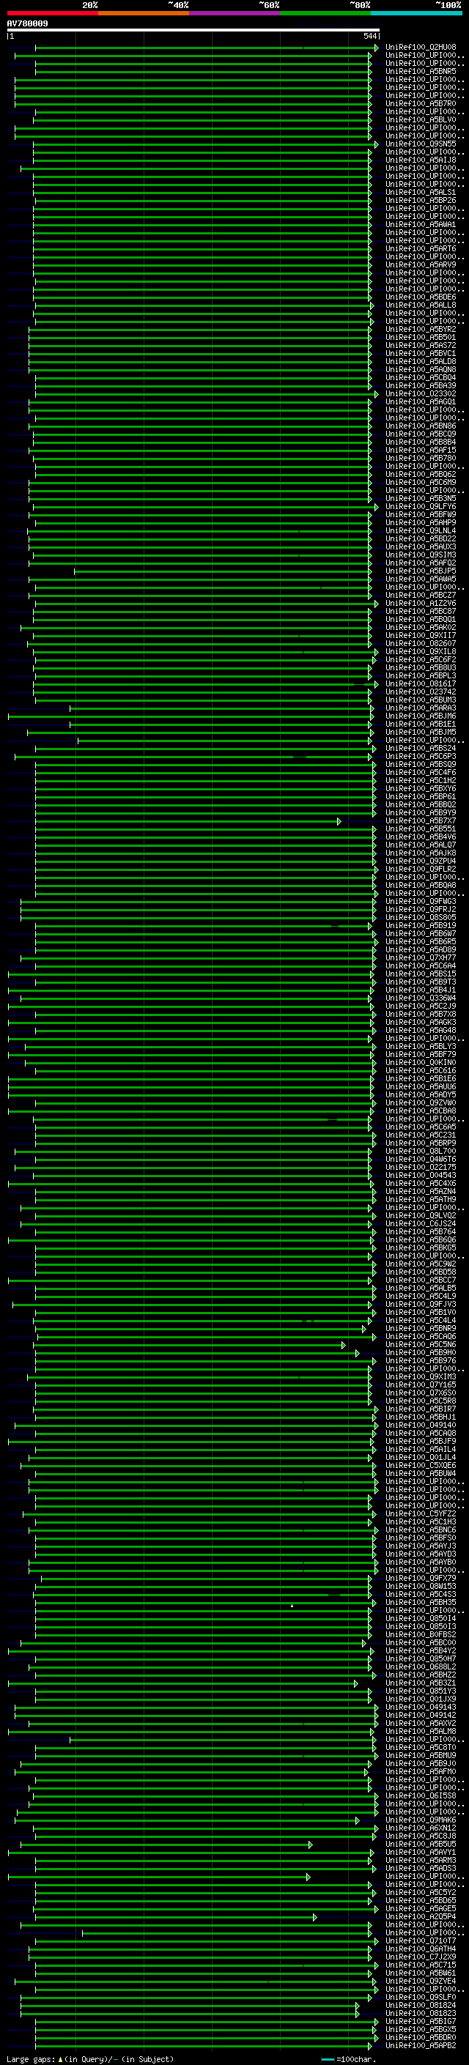
Task: Select hit label UniRef100_A5BYR2
Action: (x=421, y=330)
